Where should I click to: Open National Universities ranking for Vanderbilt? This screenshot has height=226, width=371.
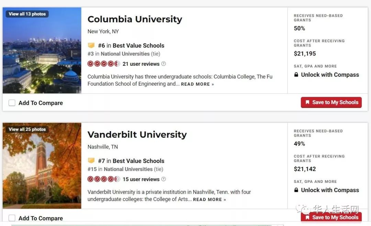(128, 169)
